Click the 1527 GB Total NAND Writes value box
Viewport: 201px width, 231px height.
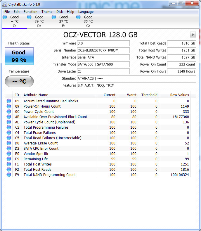tap(182, 57)
